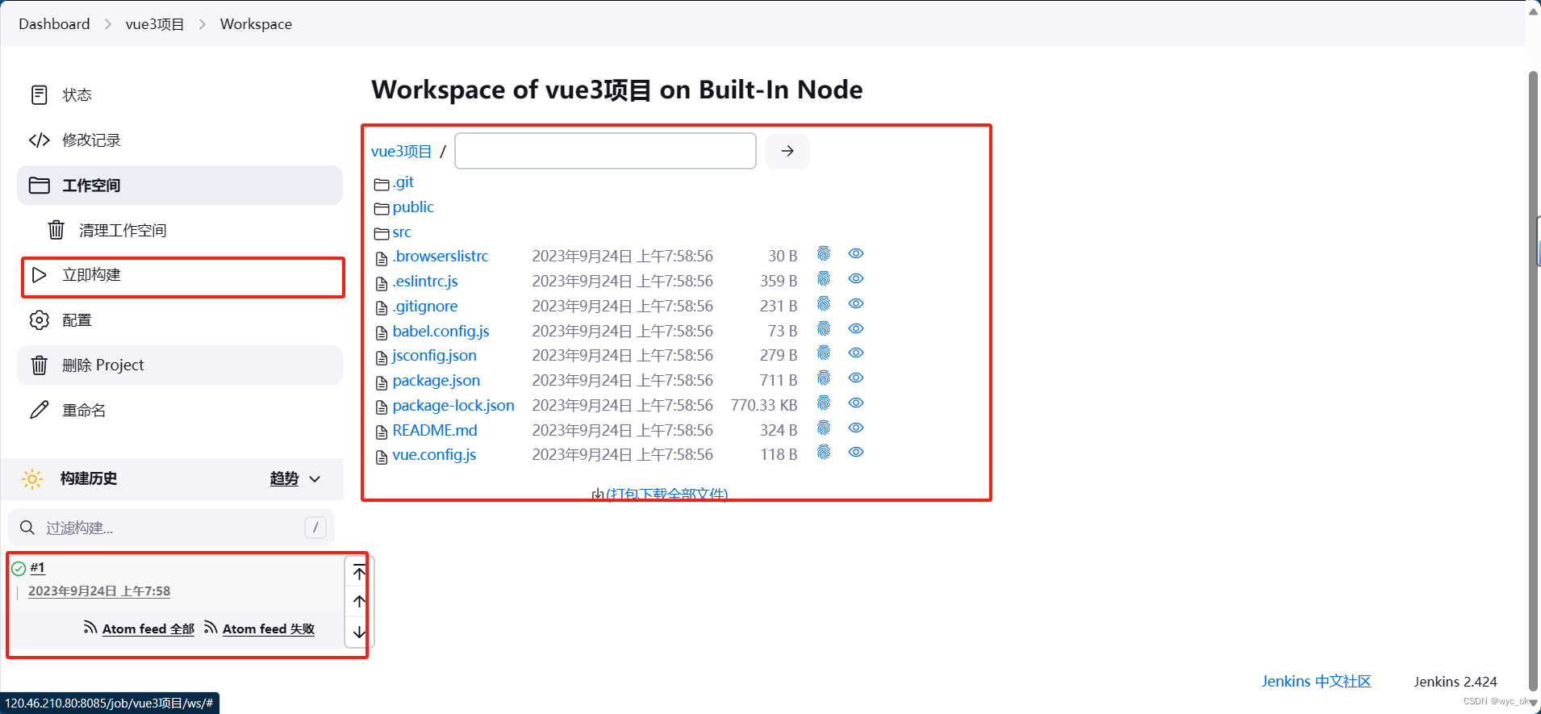View babel.config.js with the eye icon

(x=856, y=329)
